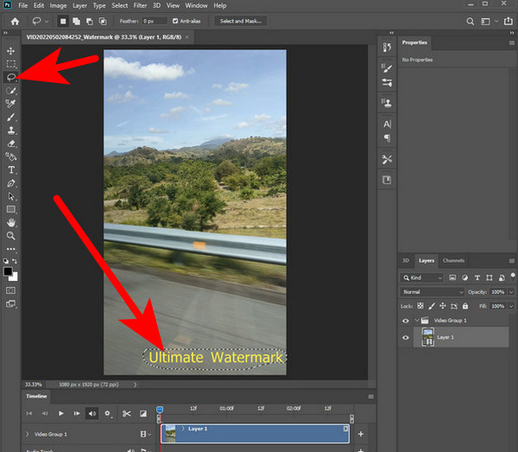
Task: Toggle the Anti-alias checkbox
Action: pyautogui.click(x=176, y=20)
